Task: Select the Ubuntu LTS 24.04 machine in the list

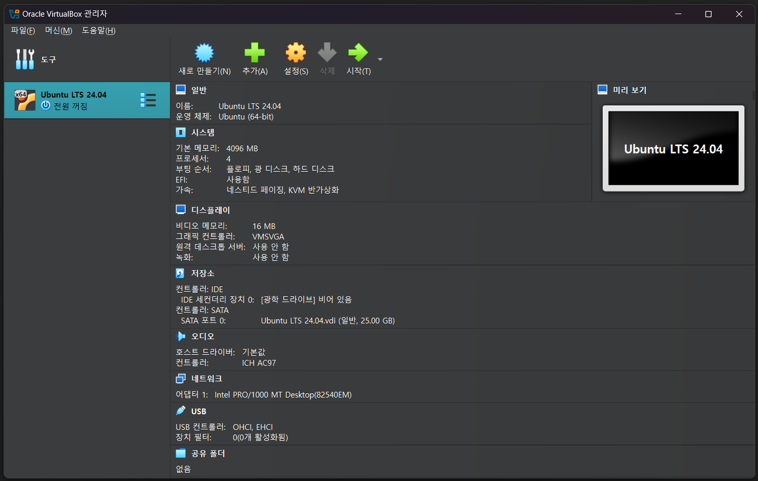Action: [x=87, y=100]
